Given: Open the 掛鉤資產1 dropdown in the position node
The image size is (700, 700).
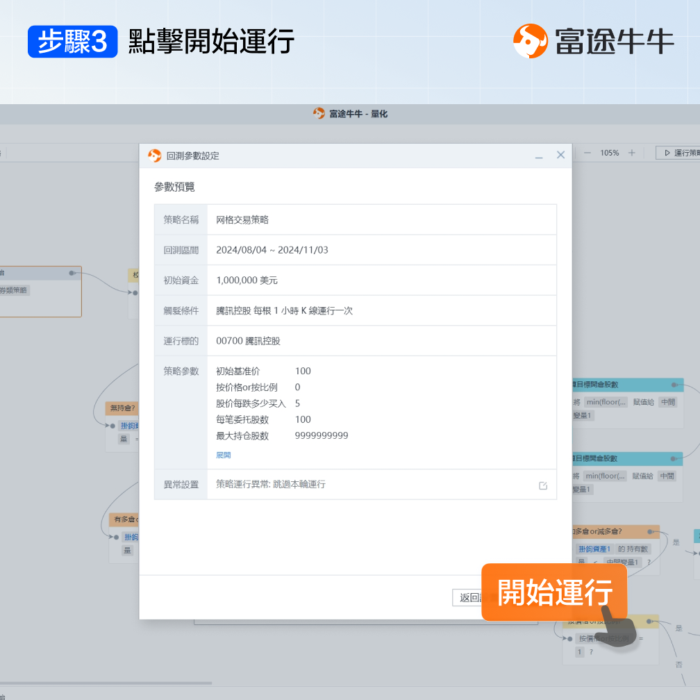Looking at the screenshot, I should point(593,549).
